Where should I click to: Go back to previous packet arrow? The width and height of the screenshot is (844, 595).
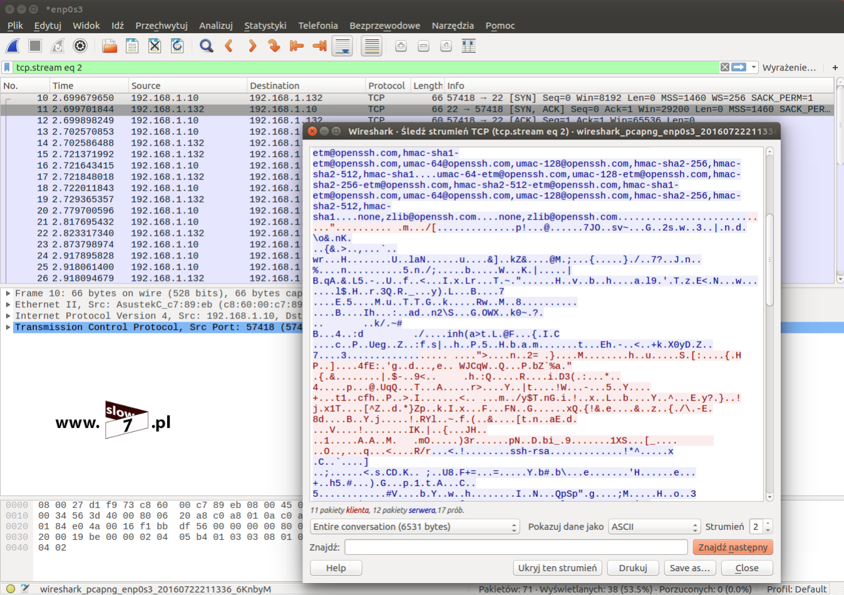point(229,46)
